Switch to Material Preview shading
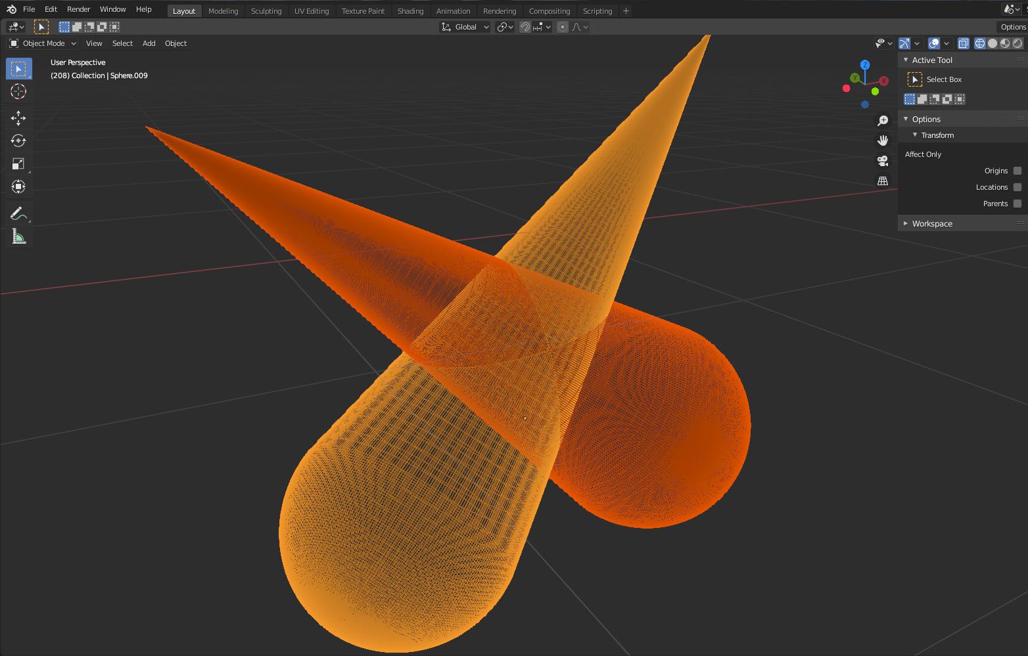Screen dimensions: 1028x656 [1005, 43]
